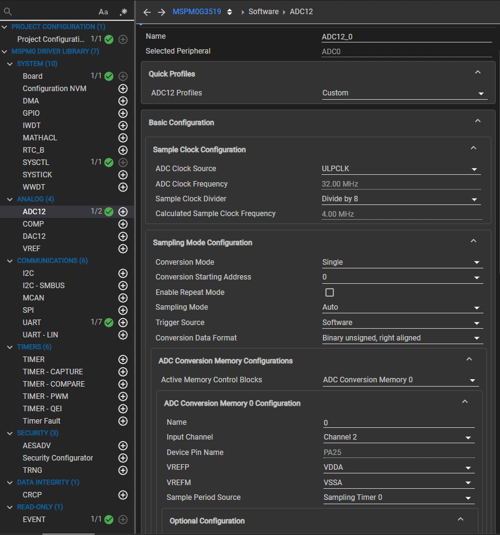Open the ADC Clock Source dropdown
The image size is (500, 535).
(x=401, y=169)
